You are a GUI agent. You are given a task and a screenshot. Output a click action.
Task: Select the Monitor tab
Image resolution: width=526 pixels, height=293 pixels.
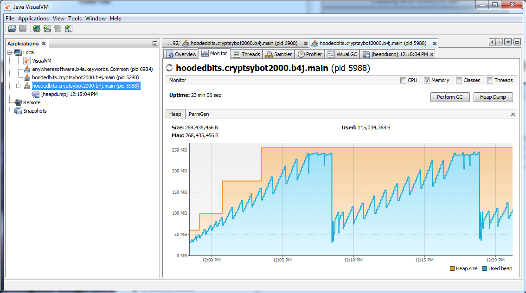pos(214,54)
